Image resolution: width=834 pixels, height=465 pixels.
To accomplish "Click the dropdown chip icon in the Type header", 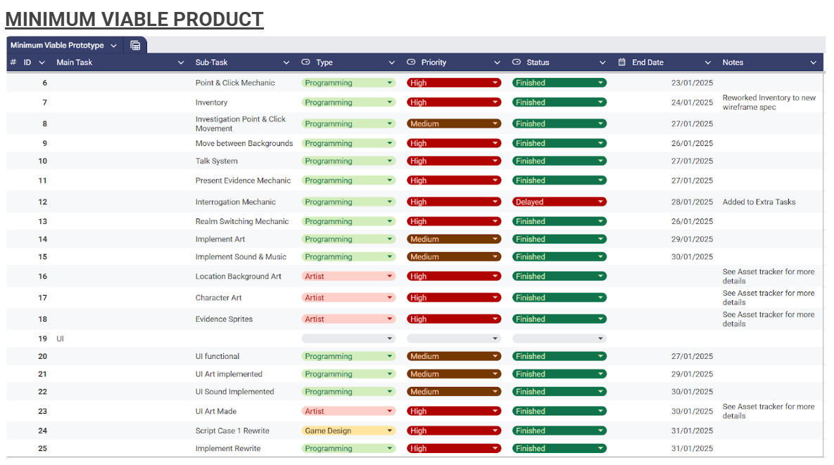I will pyautogui.click(x=305, y=63).
